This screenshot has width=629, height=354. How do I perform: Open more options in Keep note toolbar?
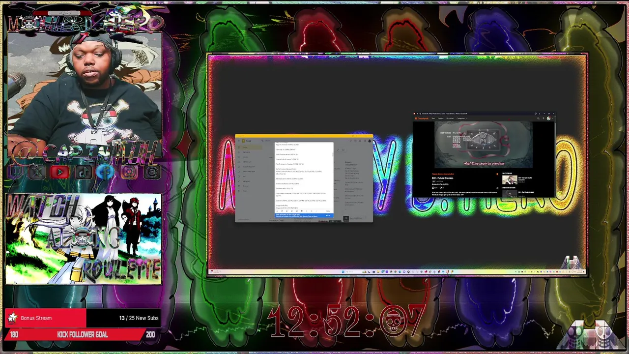point(307,211)
